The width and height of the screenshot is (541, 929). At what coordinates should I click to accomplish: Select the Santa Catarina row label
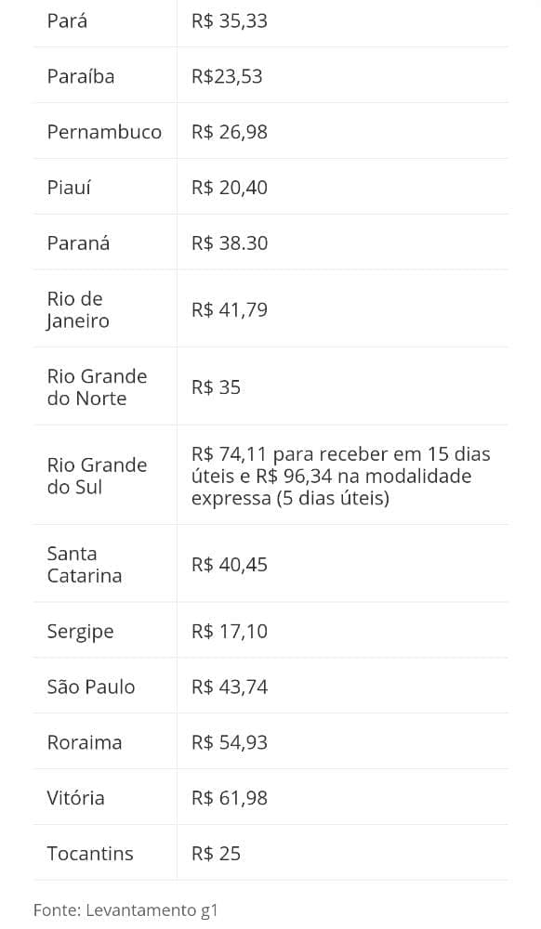(85, 564)
